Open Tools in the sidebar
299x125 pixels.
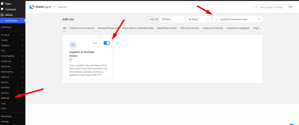pyautogui.click(x=4, y=108)
